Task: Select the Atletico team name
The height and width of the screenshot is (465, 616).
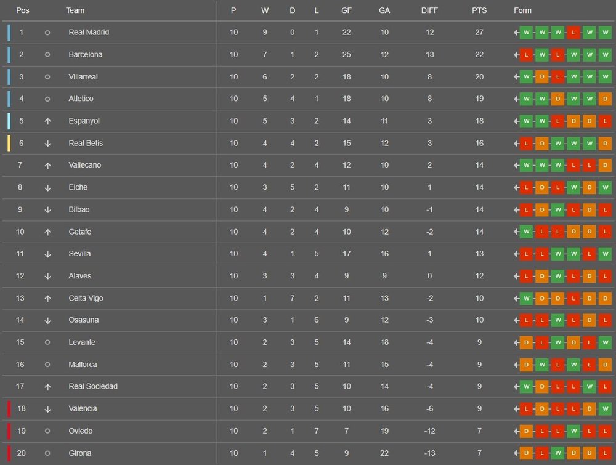Action: pyautogui.click(x=81, y=99)
